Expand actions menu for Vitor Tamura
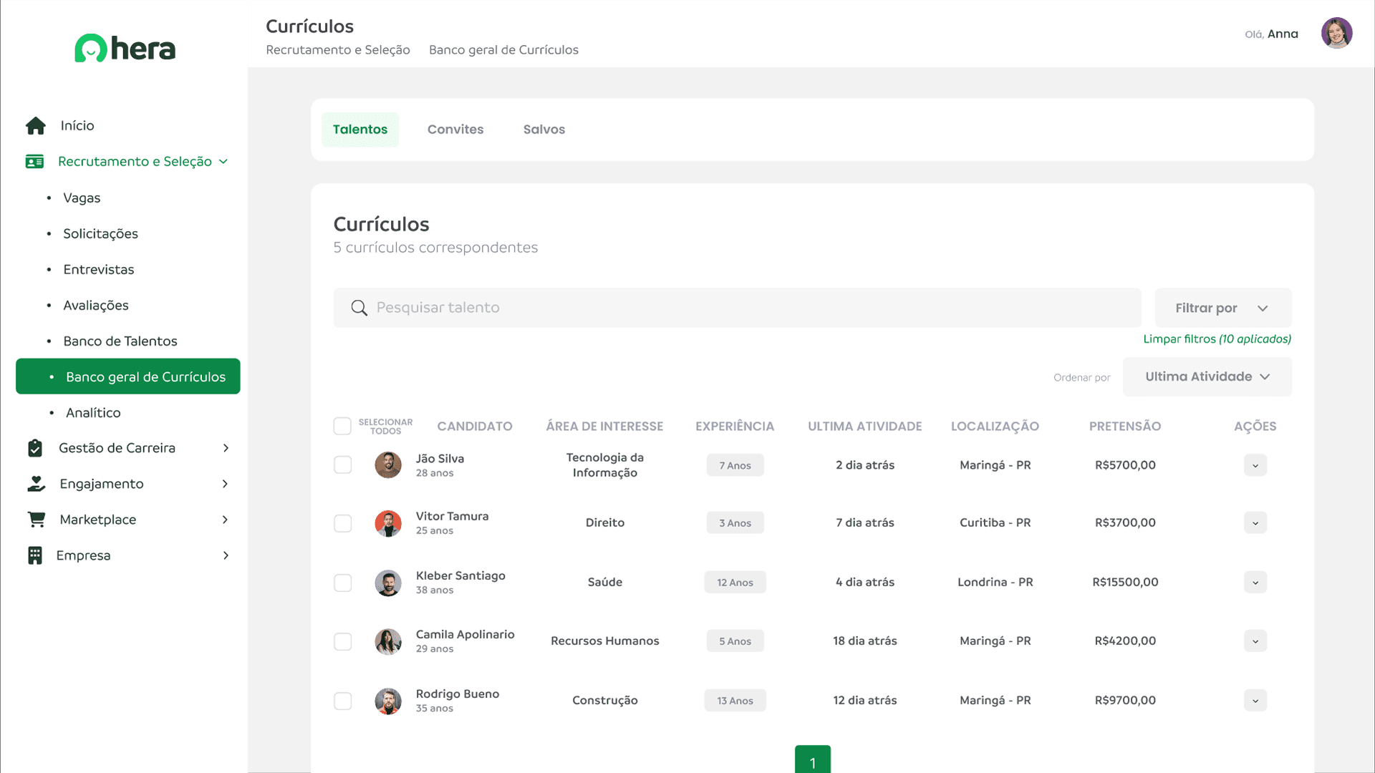1375x773 pixels. 1255,523
